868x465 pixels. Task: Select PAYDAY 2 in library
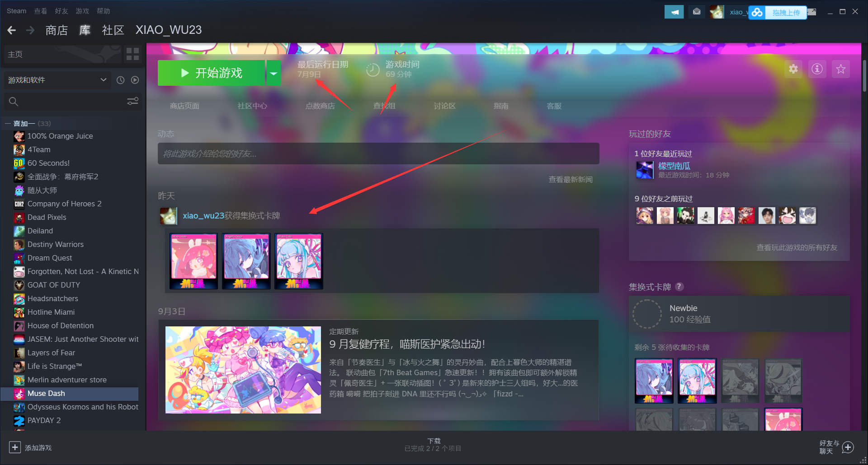click(x=44, y=420)
